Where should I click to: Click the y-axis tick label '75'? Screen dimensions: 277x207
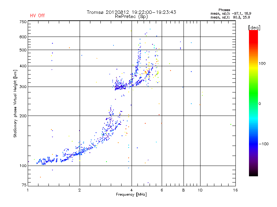coord(24,185)
